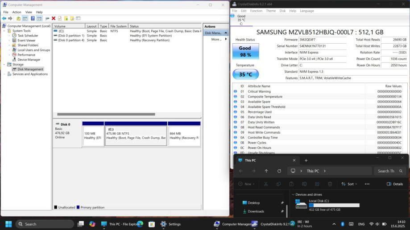
Task: Refresh the This PC explorer window
Action: tap(279, 171)
